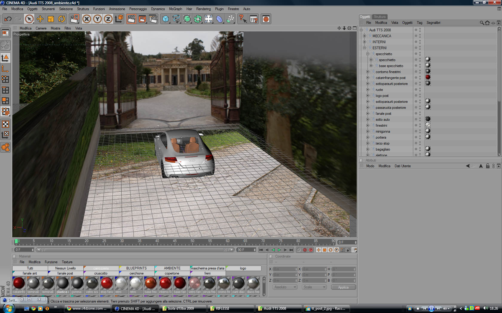This screenshot has width=502, height=313.
Task: Add an array modeling object
Action: point(198,19)
